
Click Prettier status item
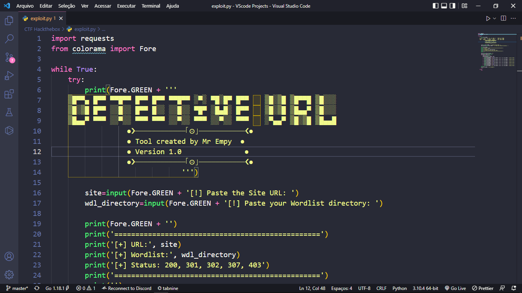point(483,288)
